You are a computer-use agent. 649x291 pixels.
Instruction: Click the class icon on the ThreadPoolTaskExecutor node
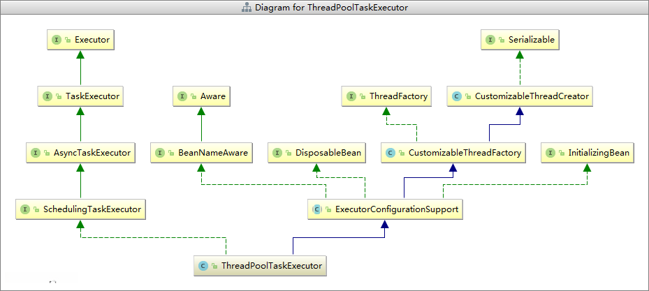203,266
